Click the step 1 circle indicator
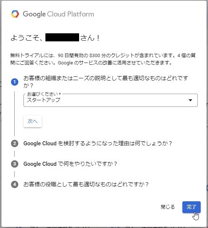208x228 pixels. pyautogui.click(x=15, y=82)
